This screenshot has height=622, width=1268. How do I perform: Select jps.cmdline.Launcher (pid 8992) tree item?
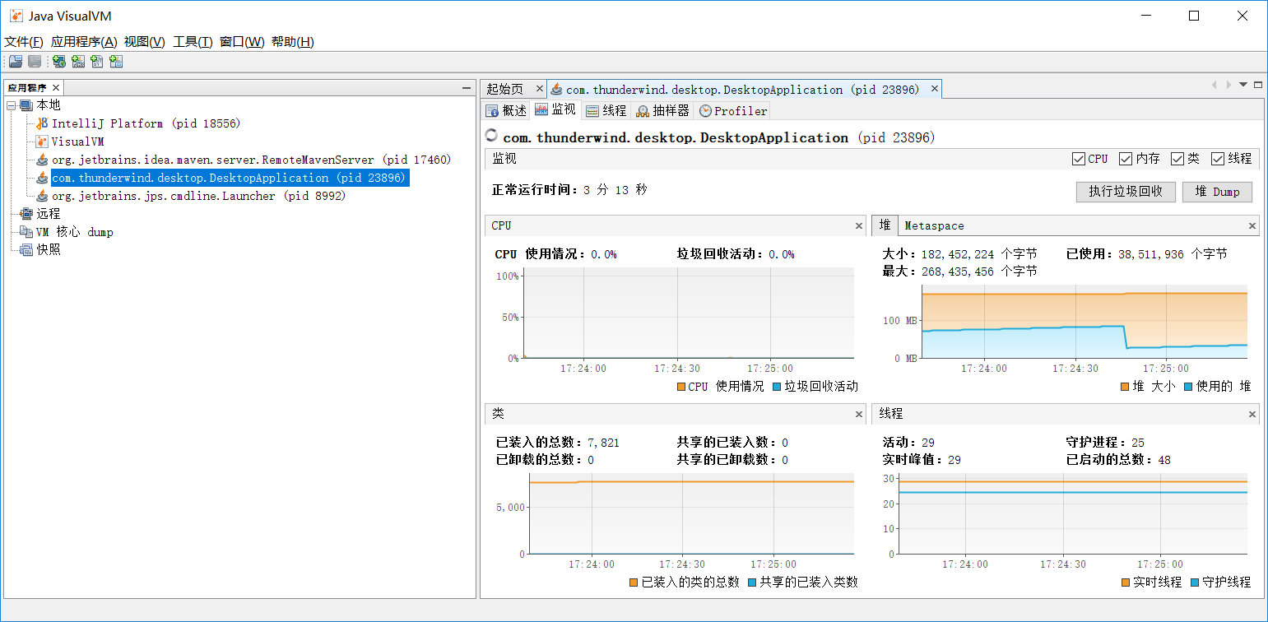[x=198, y=196]
